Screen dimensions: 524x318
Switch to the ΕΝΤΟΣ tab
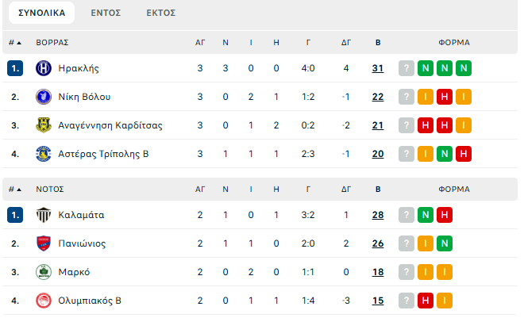tap(106, 13)
